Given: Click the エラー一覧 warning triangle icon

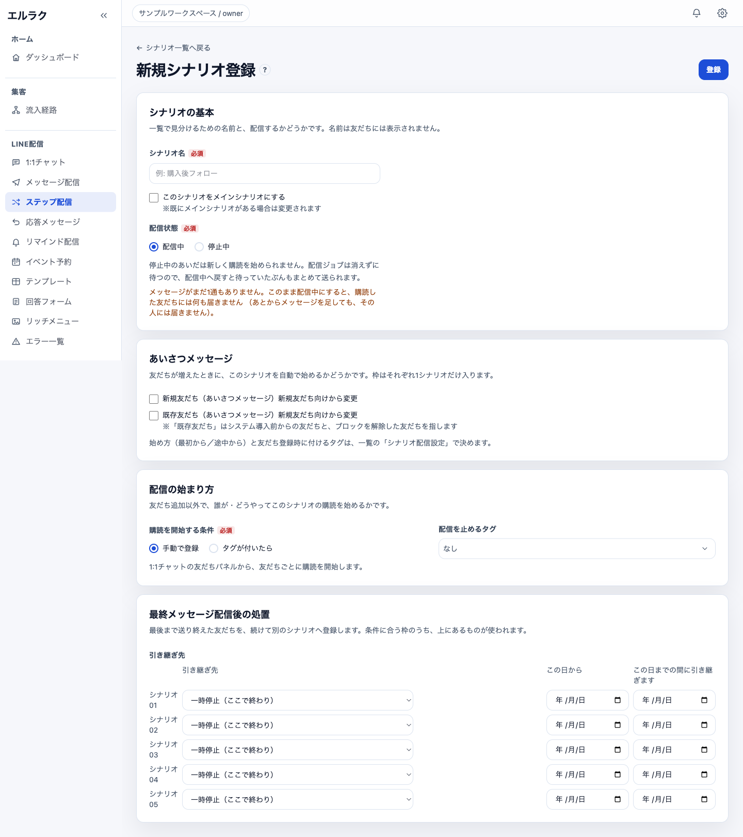Looking at the screenshot, I should (x=16, y=341).
